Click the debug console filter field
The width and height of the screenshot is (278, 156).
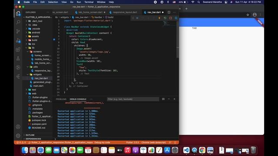click(133, 99)
